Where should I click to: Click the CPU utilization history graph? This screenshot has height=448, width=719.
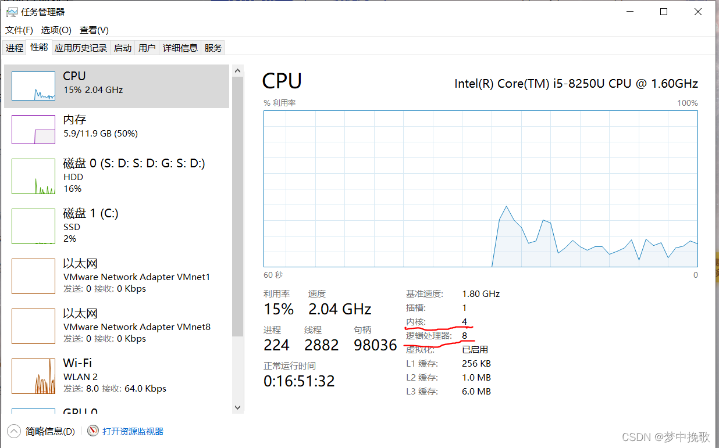click(480, 189)
